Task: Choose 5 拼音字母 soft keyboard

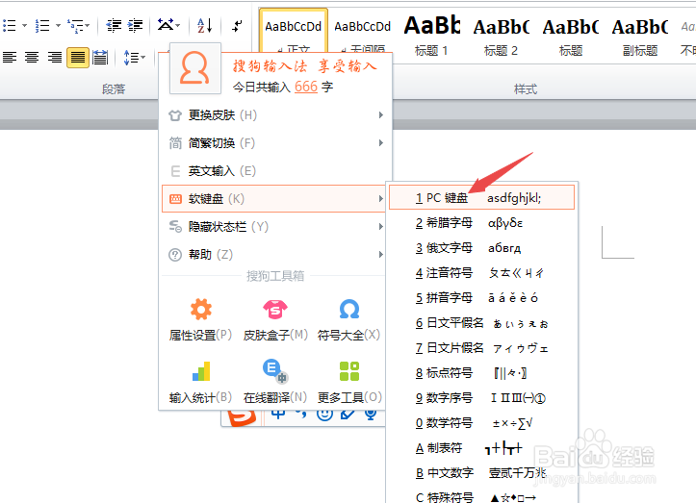Action: coord(481,297)
